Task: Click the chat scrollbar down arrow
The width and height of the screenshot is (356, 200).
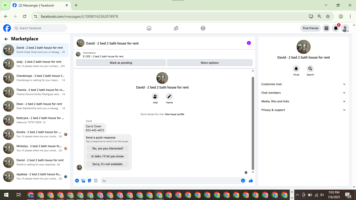Action: pyautogui.click(x=253, y=172)
